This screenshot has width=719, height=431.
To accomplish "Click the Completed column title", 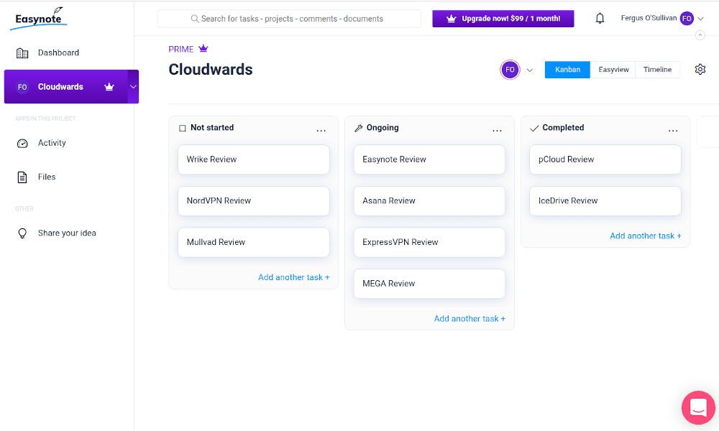I will (563, 128).
